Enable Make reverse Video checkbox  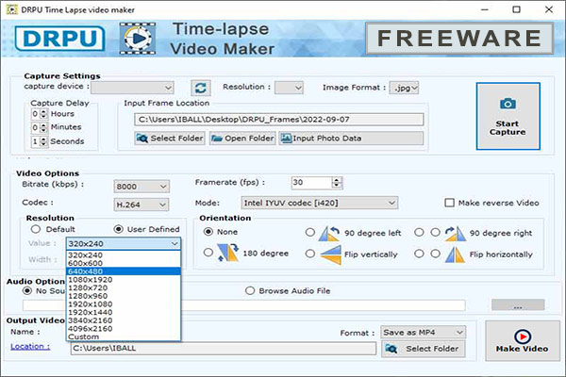click(x=449, y=203)
